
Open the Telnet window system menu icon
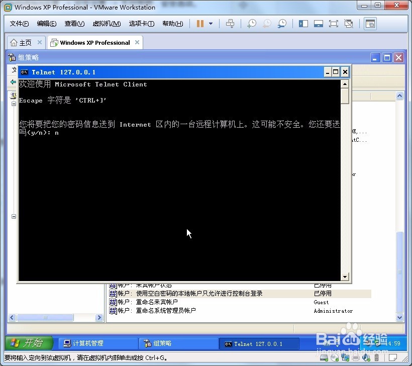[x=24, y=72]
